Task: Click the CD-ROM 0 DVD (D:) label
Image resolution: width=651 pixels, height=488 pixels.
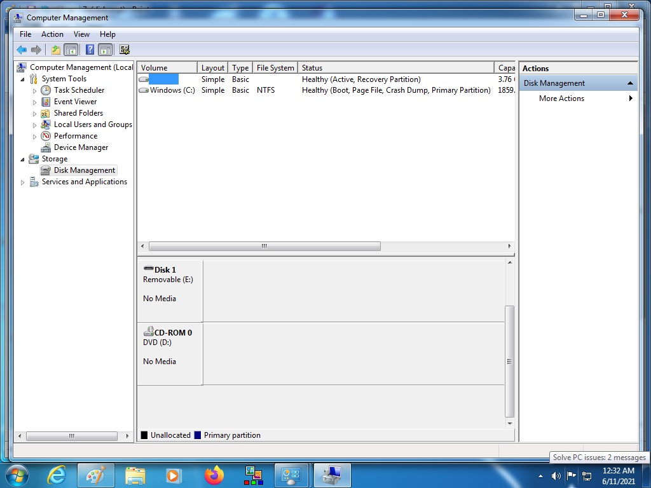Action: [x=157, y=342]
